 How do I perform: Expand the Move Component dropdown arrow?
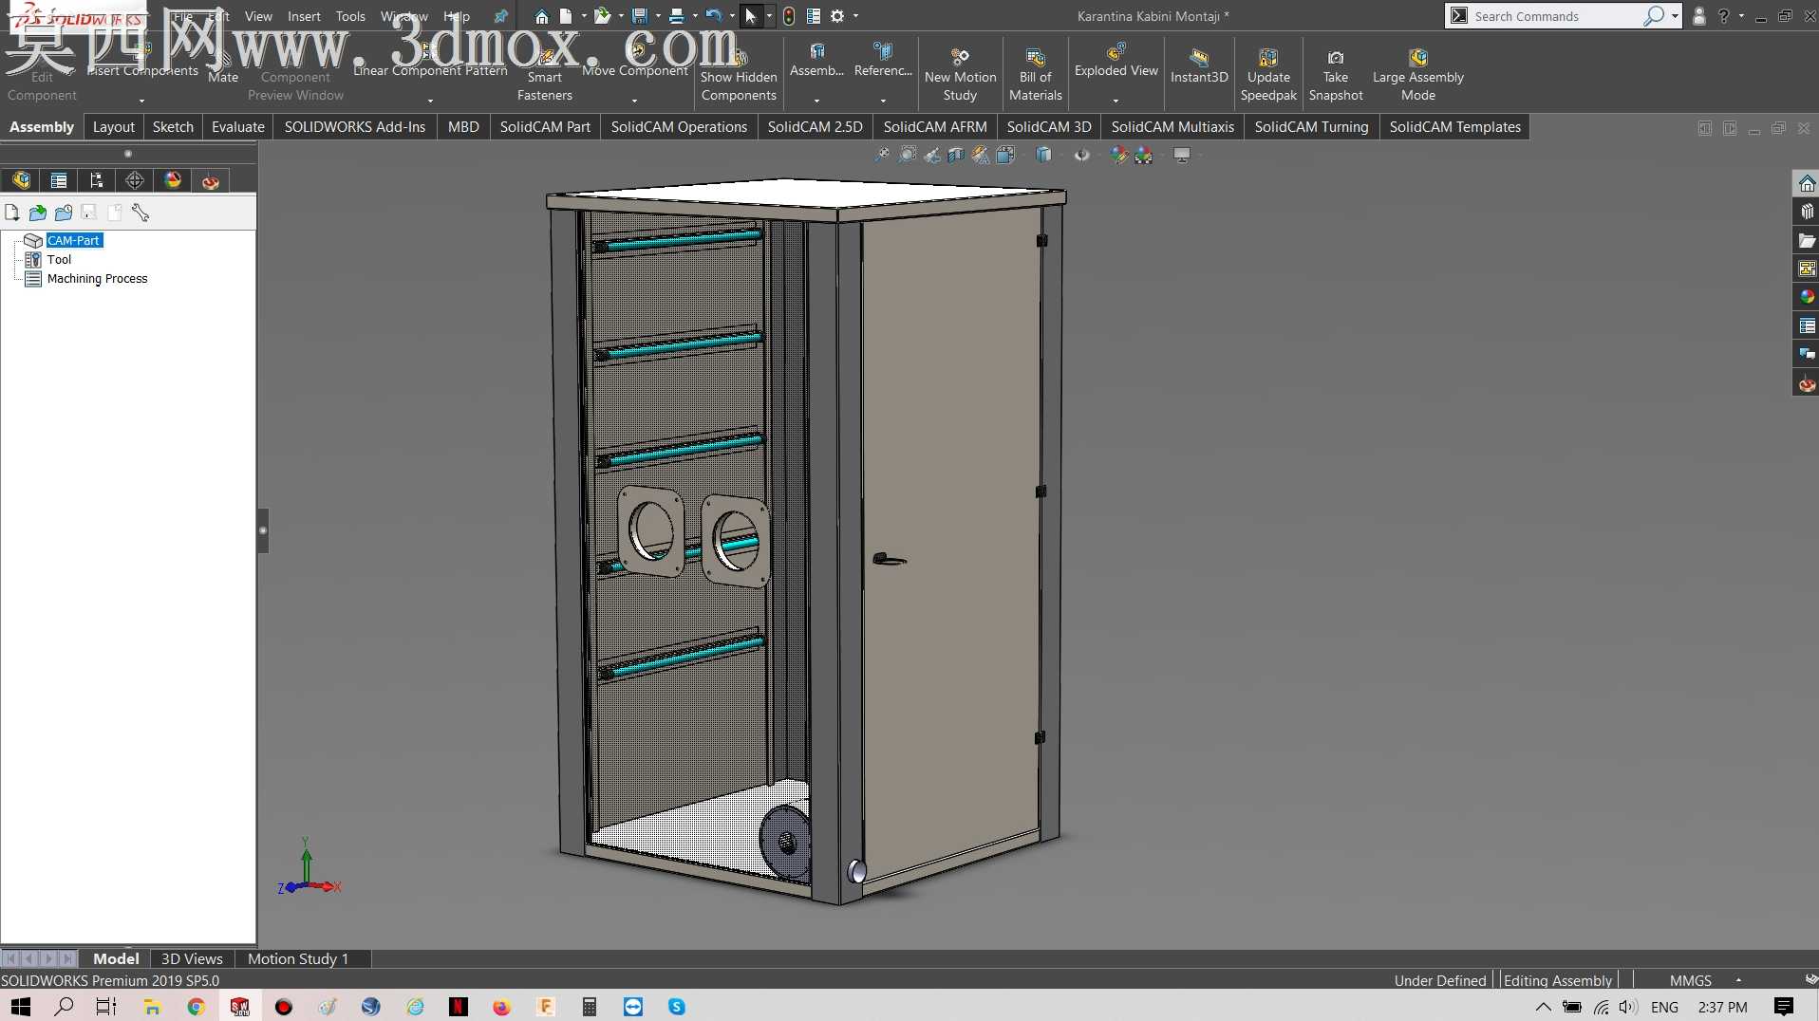pyautogui.click(x=634, y=100)
